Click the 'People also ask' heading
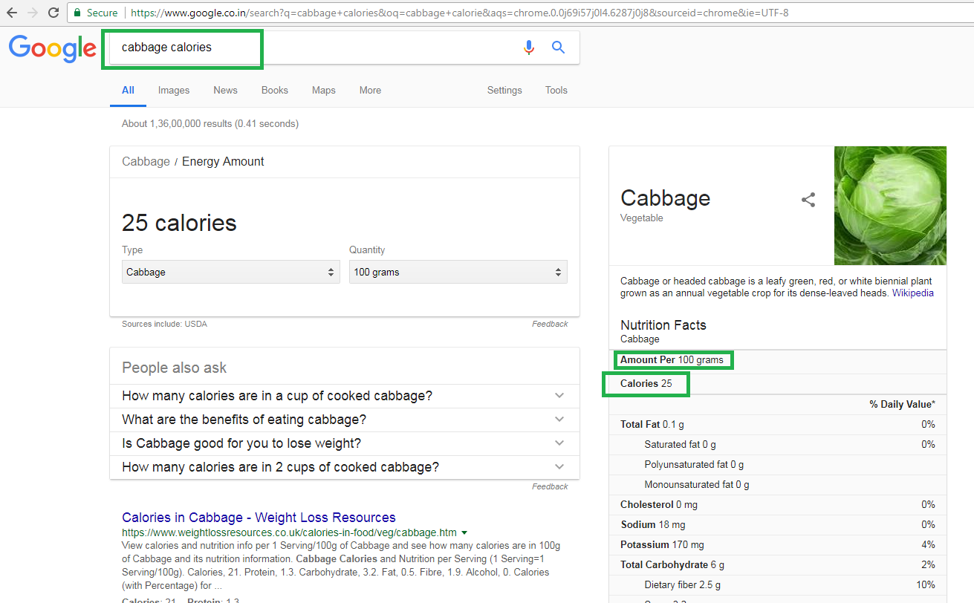The height and width of the screenshot is (603, 974). pos(175,368)
